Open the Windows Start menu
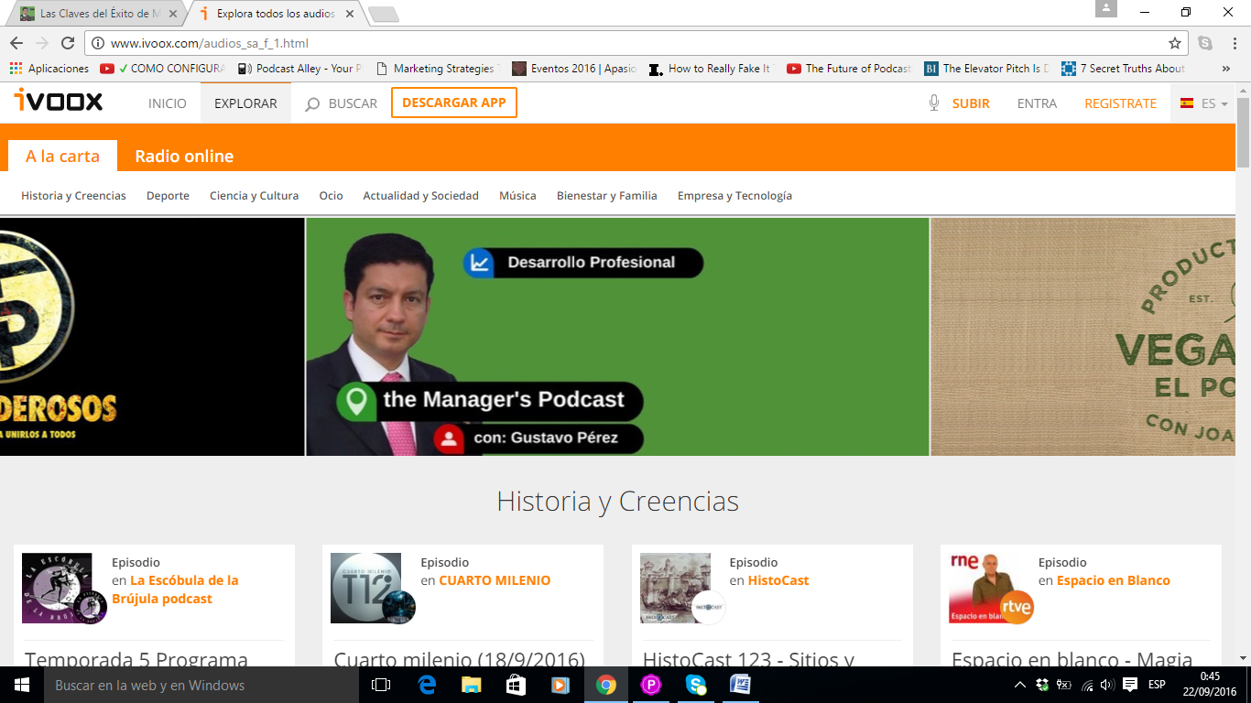 pyautogui.click(x=22, y=685)
